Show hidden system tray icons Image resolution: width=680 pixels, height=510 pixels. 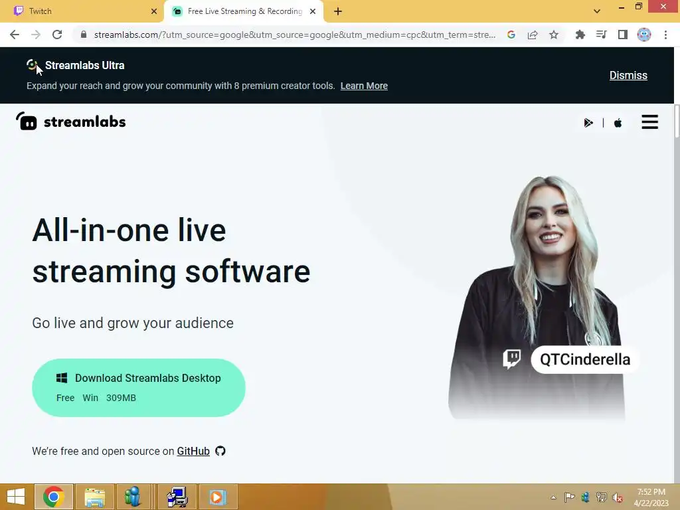point(553,497)
